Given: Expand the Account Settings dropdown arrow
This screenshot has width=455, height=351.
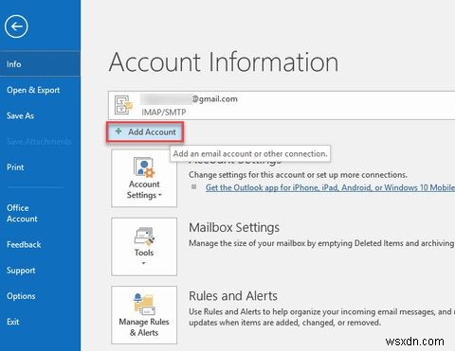Looking at the screenshot, I should pos(160,195).
